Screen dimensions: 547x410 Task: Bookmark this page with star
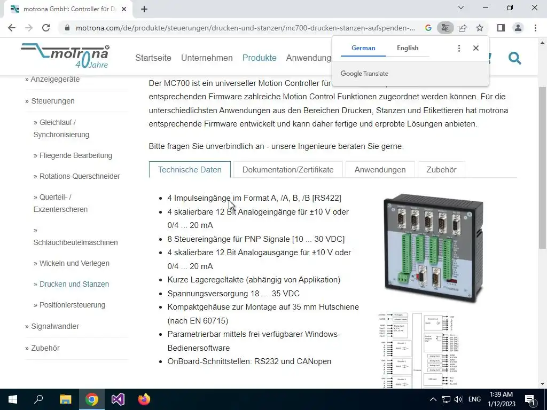(x=480, y=28)
